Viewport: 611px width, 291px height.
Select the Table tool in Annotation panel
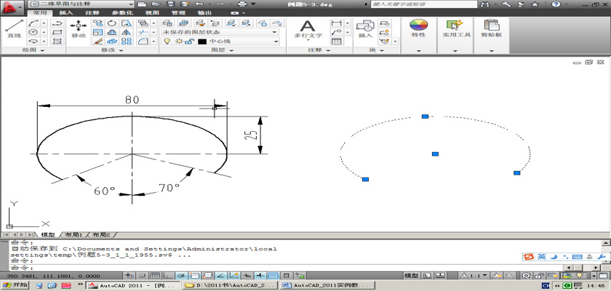(337, 41)
